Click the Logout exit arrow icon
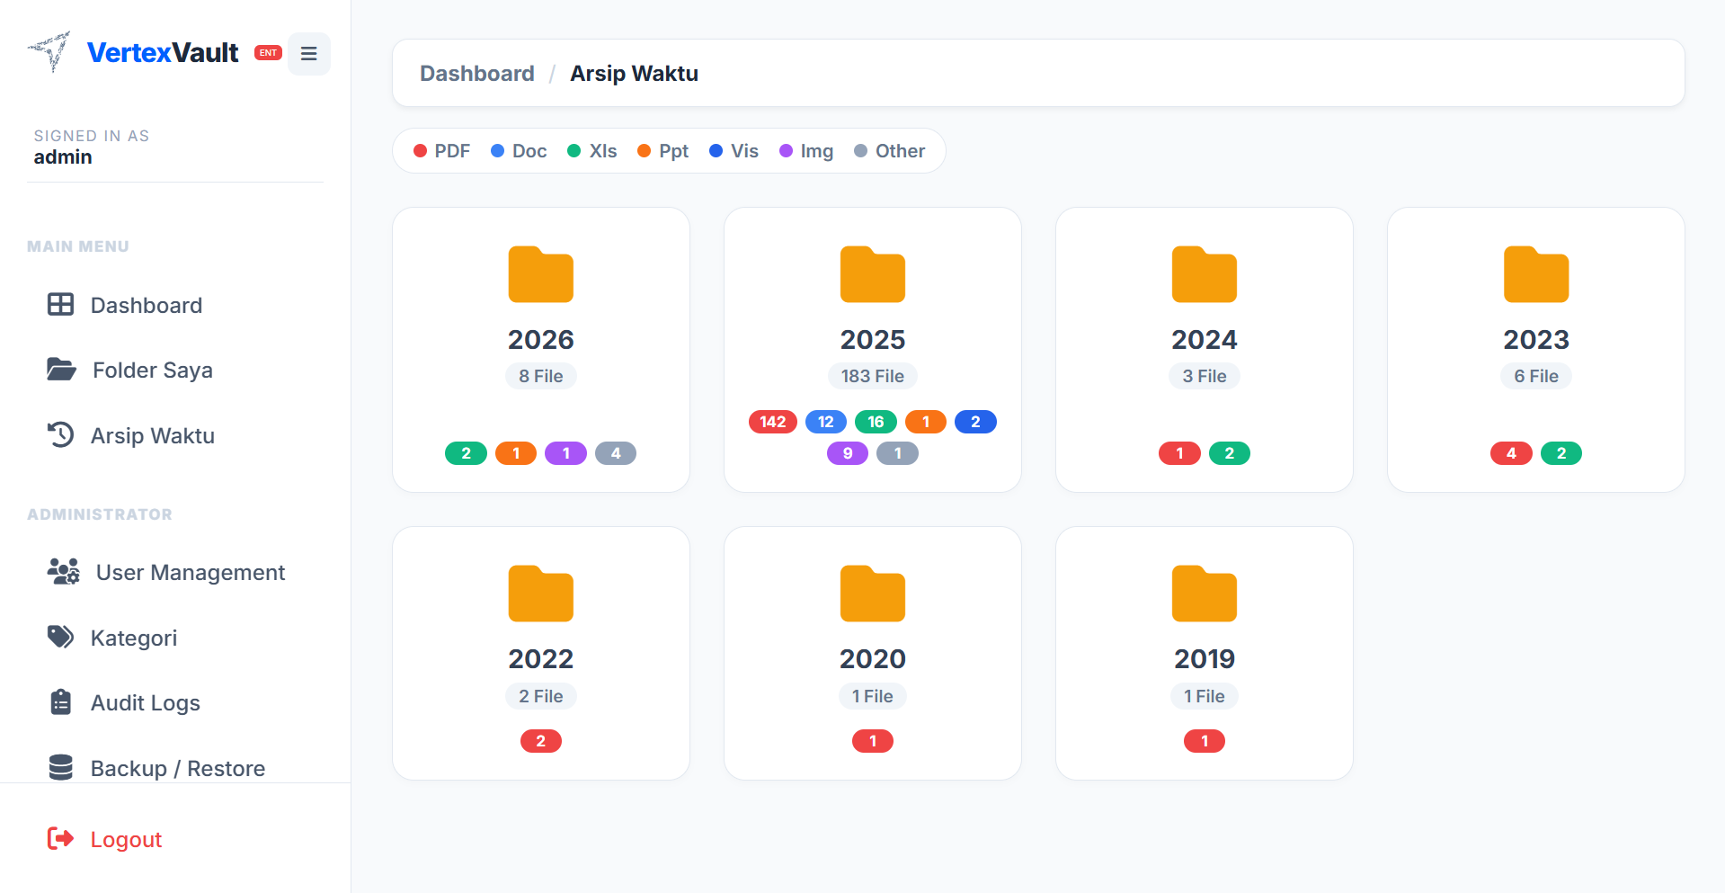 [60, 839]
